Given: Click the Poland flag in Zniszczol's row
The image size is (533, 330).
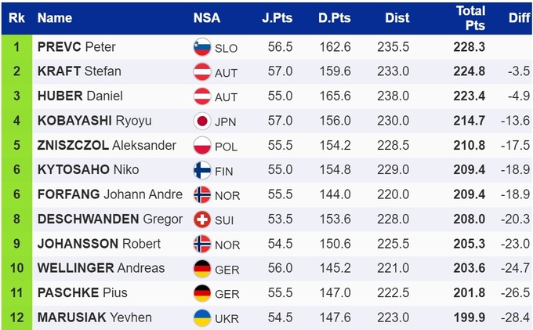Looking at the screenshot, I should 202,146.
